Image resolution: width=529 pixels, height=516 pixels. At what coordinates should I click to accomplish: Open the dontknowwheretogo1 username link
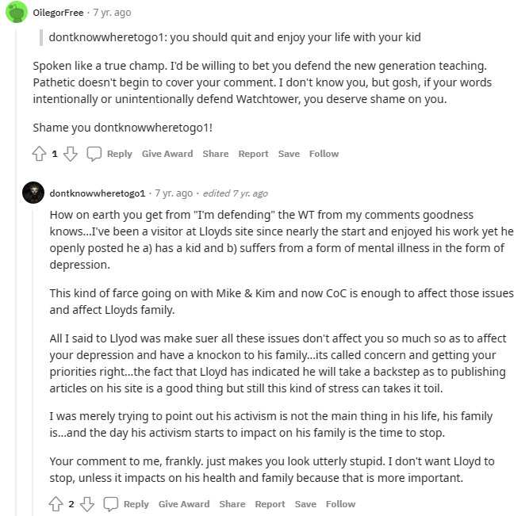click(x=98, y=193)
